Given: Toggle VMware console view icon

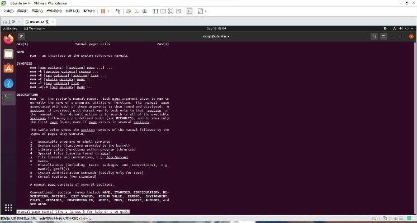Looking at the screenshot, I should [x=189, y=11].
